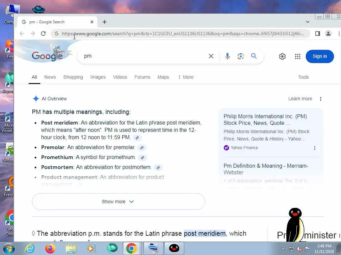341x255 pixels.
Task: Click the Google logo doodle
Action: point(47,56)
